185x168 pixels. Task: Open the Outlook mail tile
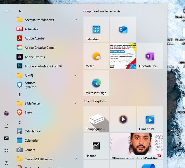coord(123,29)
